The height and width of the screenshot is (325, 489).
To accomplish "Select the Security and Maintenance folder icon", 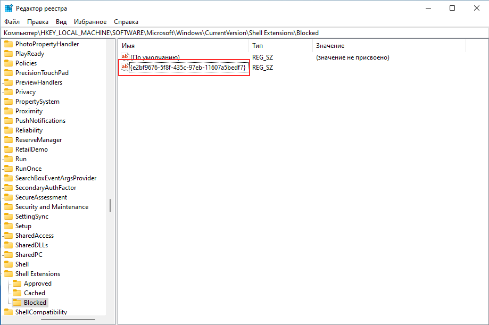I will (x=9, y=207).
